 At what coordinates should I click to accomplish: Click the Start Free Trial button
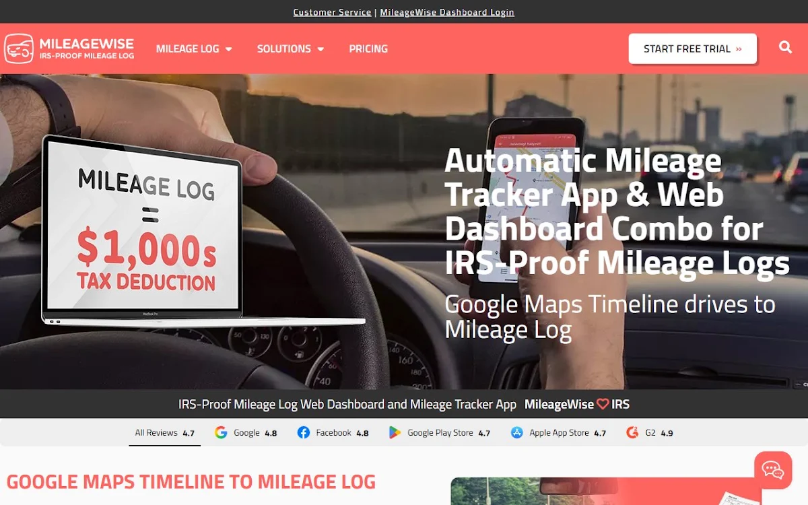pyautogui.click(x=693, y=48)
